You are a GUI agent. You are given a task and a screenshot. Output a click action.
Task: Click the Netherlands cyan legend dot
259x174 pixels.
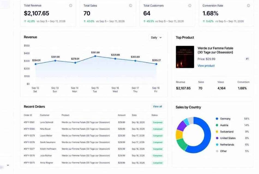[217, 145]
